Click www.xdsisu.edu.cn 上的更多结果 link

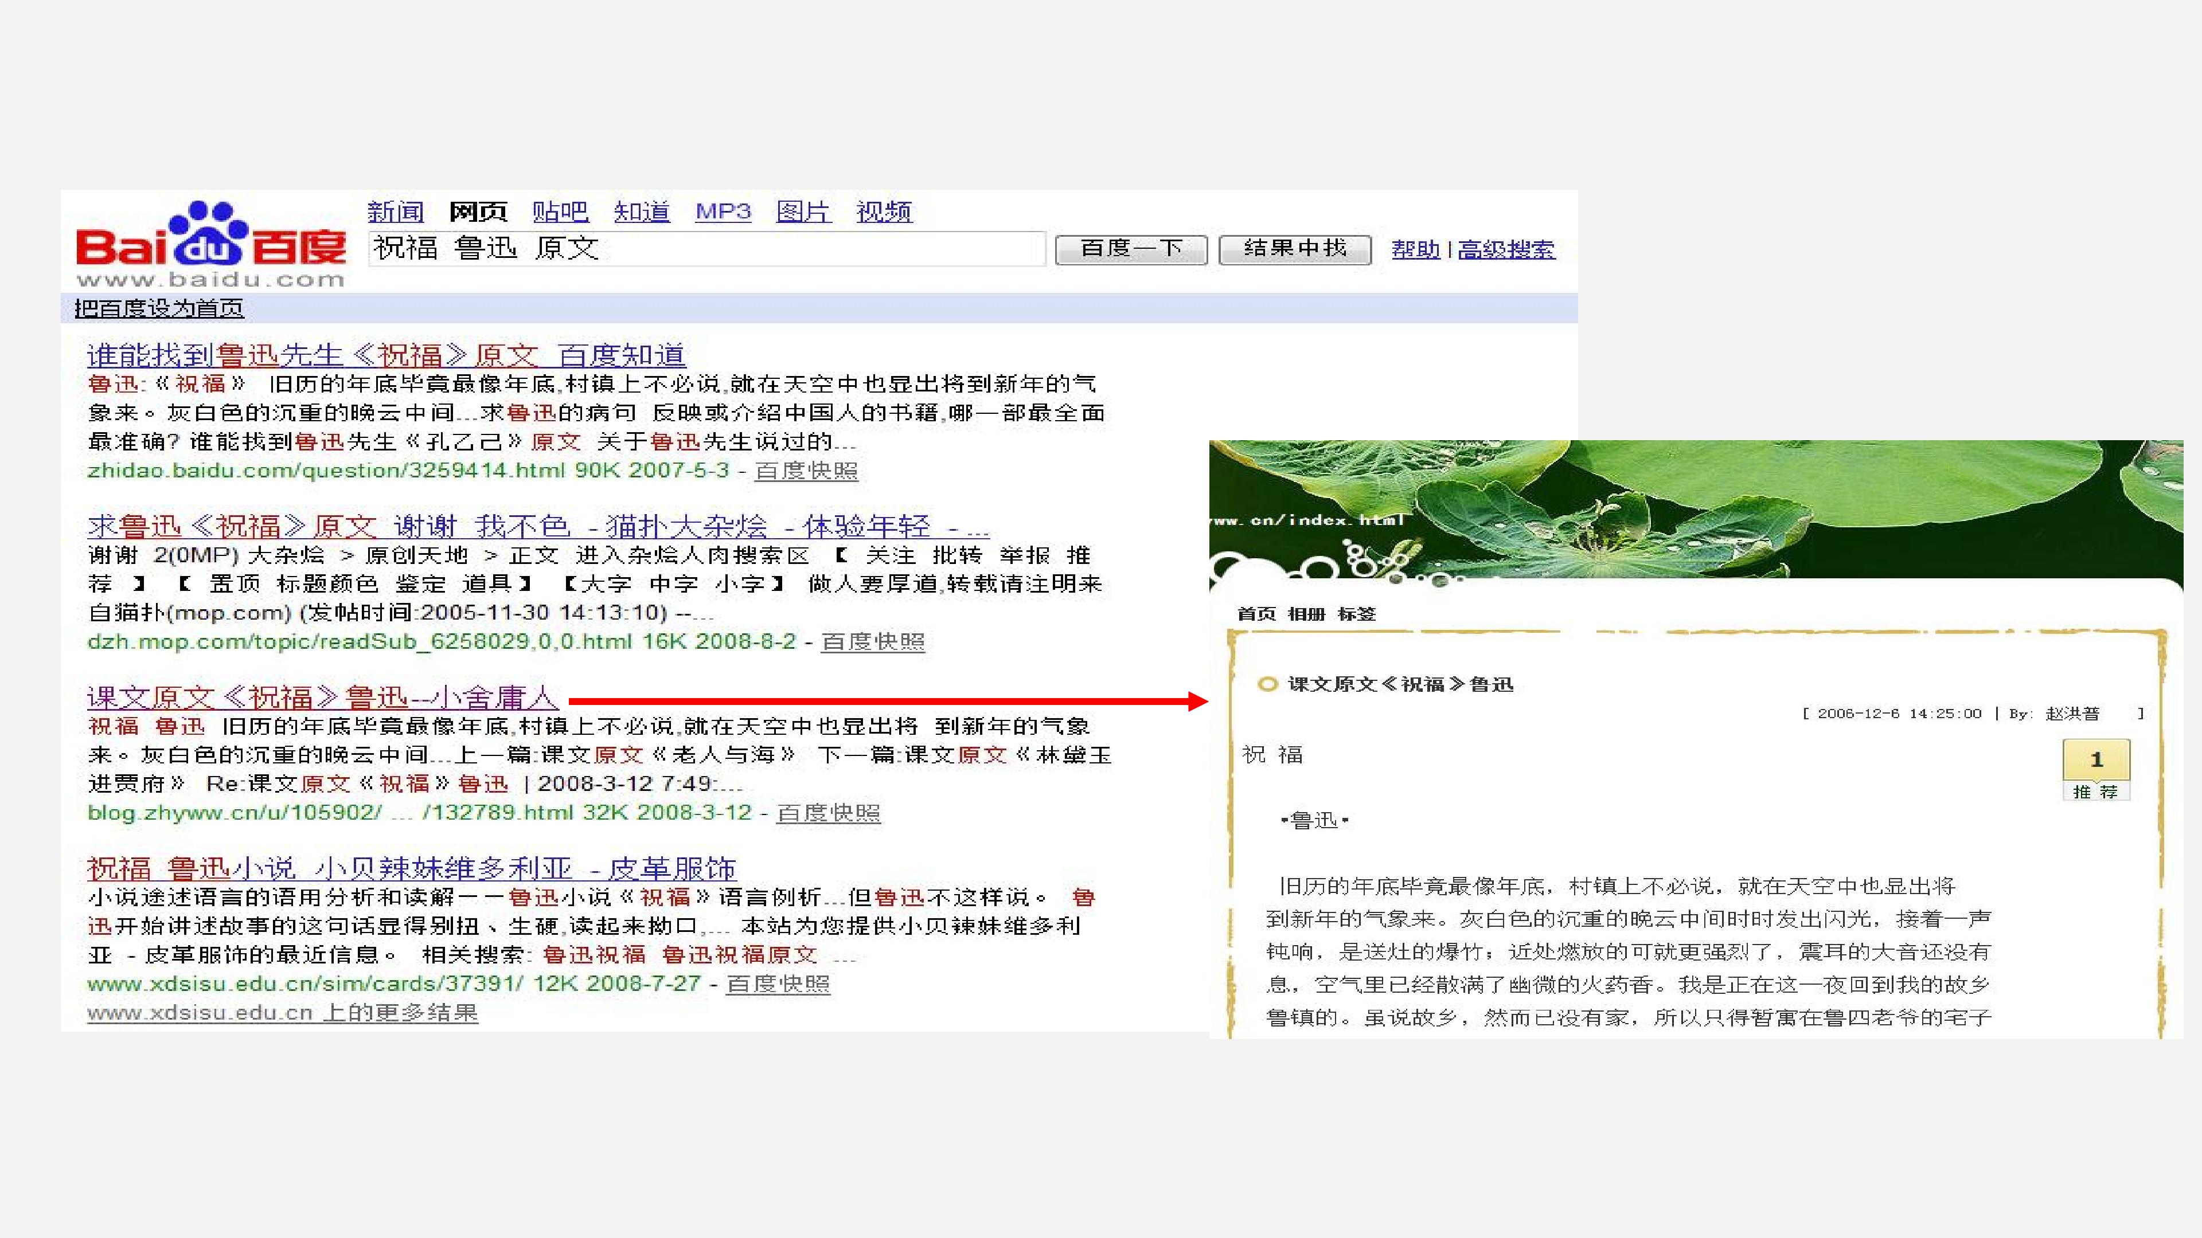[283, 1012]
